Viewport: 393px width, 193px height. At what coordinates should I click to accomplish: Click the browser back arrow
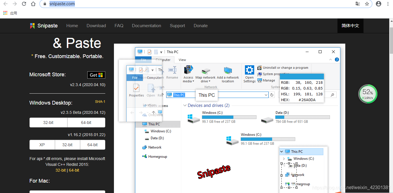tap(5, 4)
